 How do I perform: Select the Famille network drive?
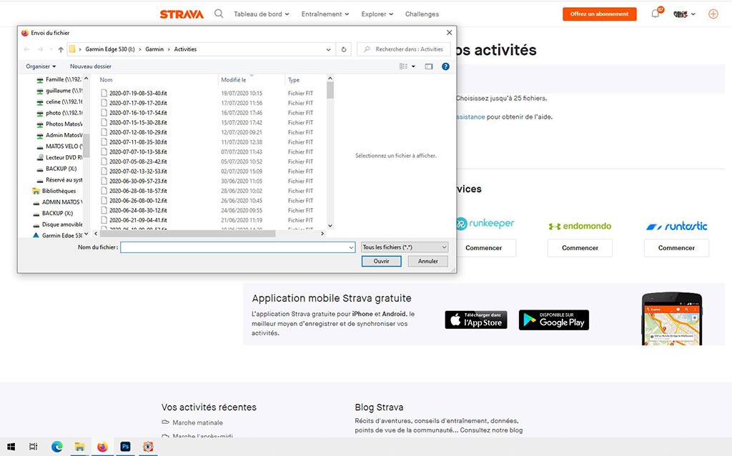pyautogui.click(x=60, y=79)
